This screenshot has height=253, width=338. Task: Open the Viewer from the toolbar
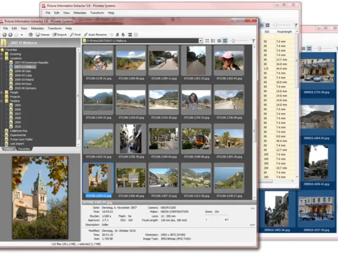pos(43,35)
